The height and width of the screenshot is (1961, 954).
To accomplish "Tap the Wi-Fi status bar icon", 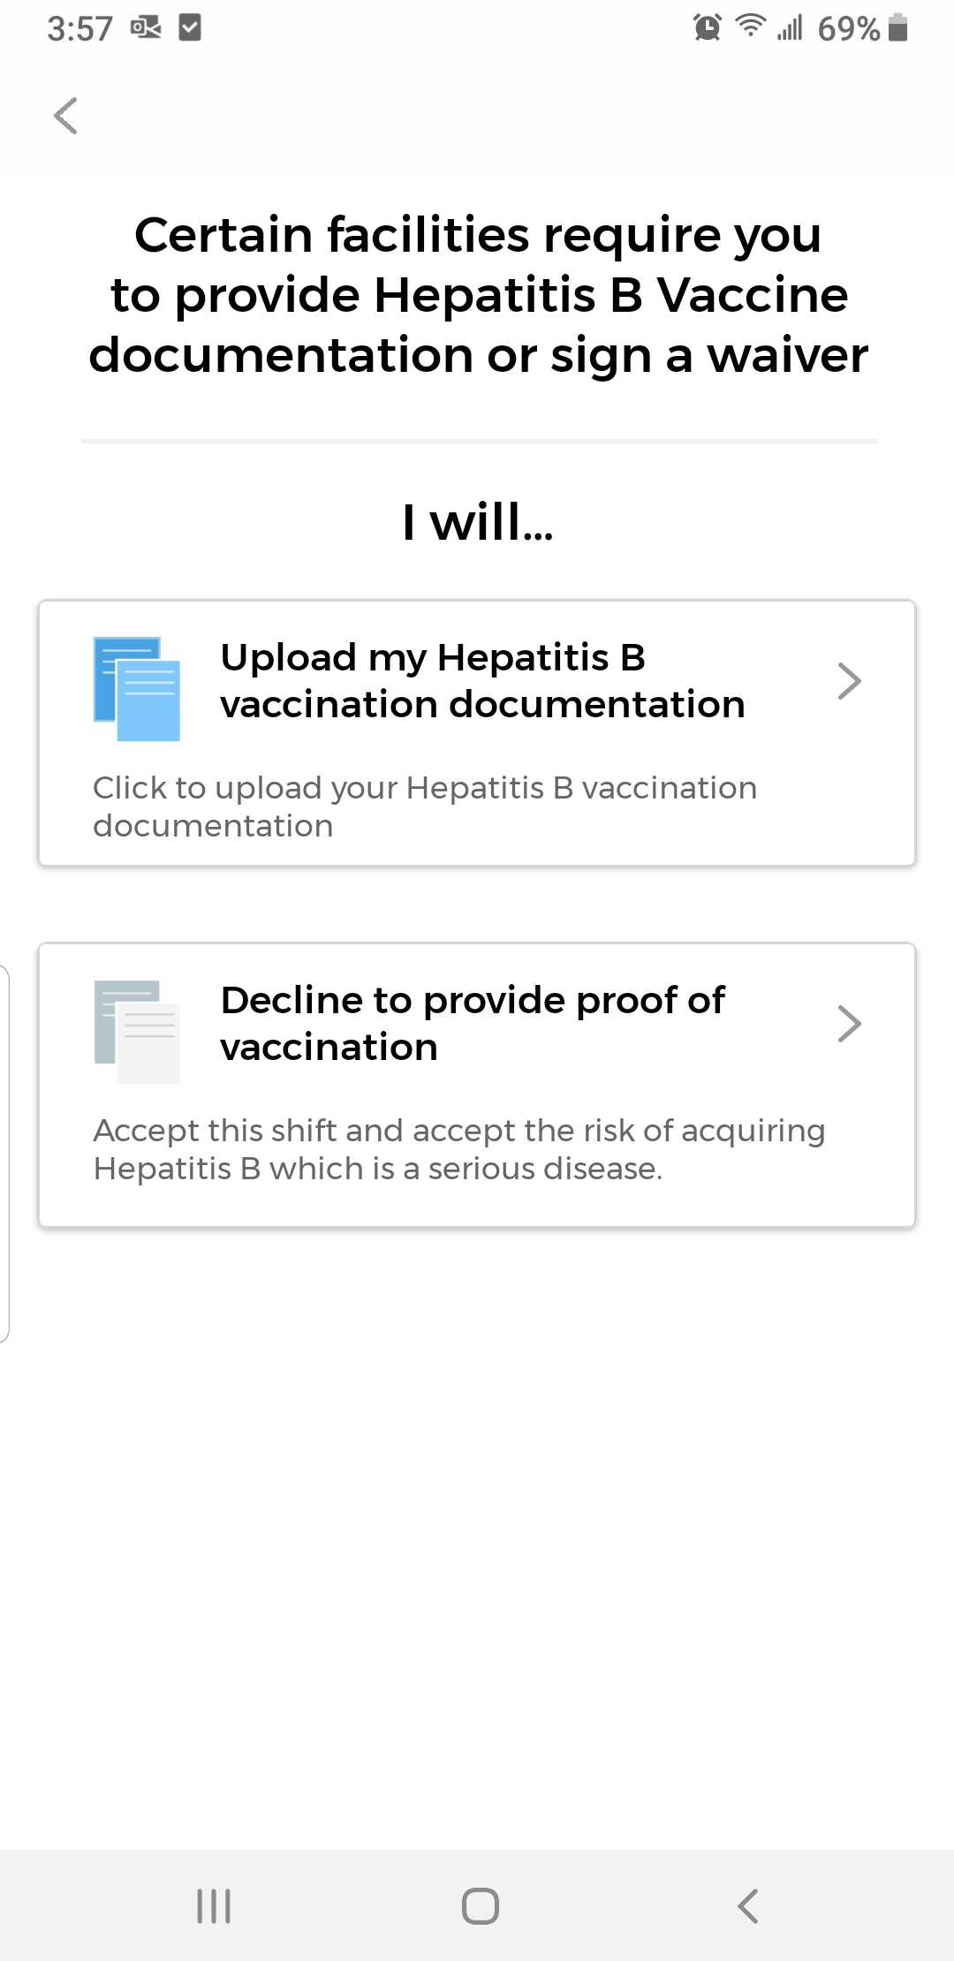I will (x=751, y=26).
